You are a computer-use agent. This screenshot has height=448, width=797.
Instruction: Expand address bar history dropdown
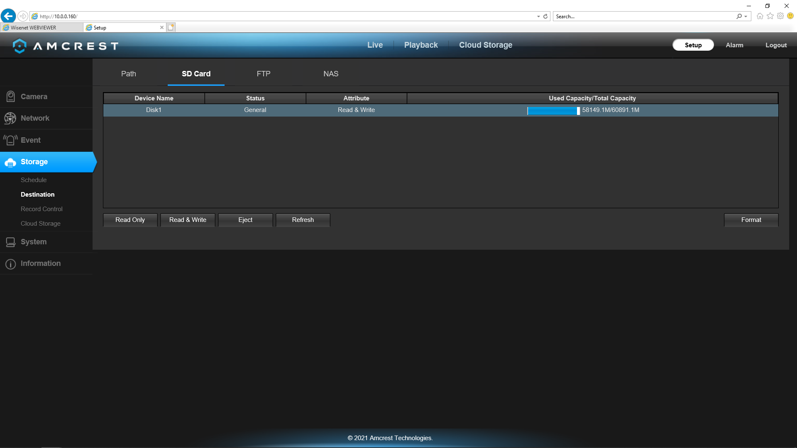pos(538,17)
